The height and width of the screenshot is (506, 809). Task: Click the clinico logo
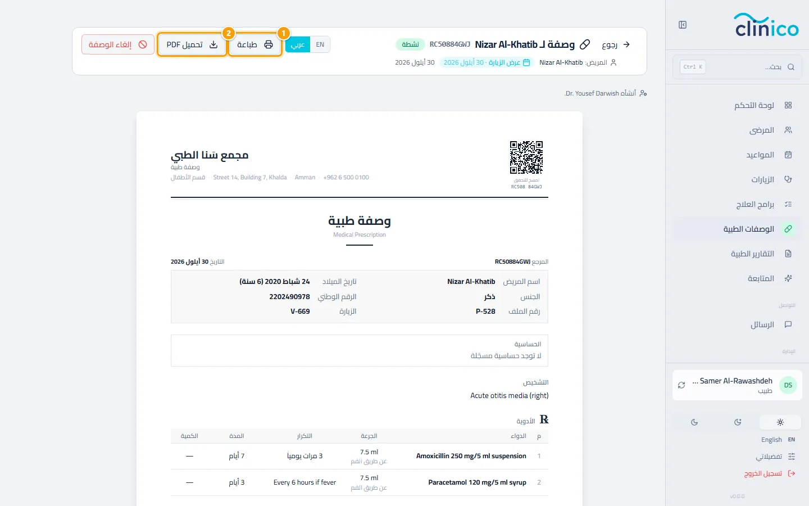coord(766,25)
